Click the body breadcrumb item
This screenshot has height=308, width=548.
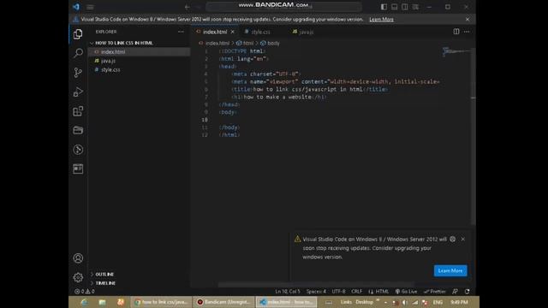273,43
